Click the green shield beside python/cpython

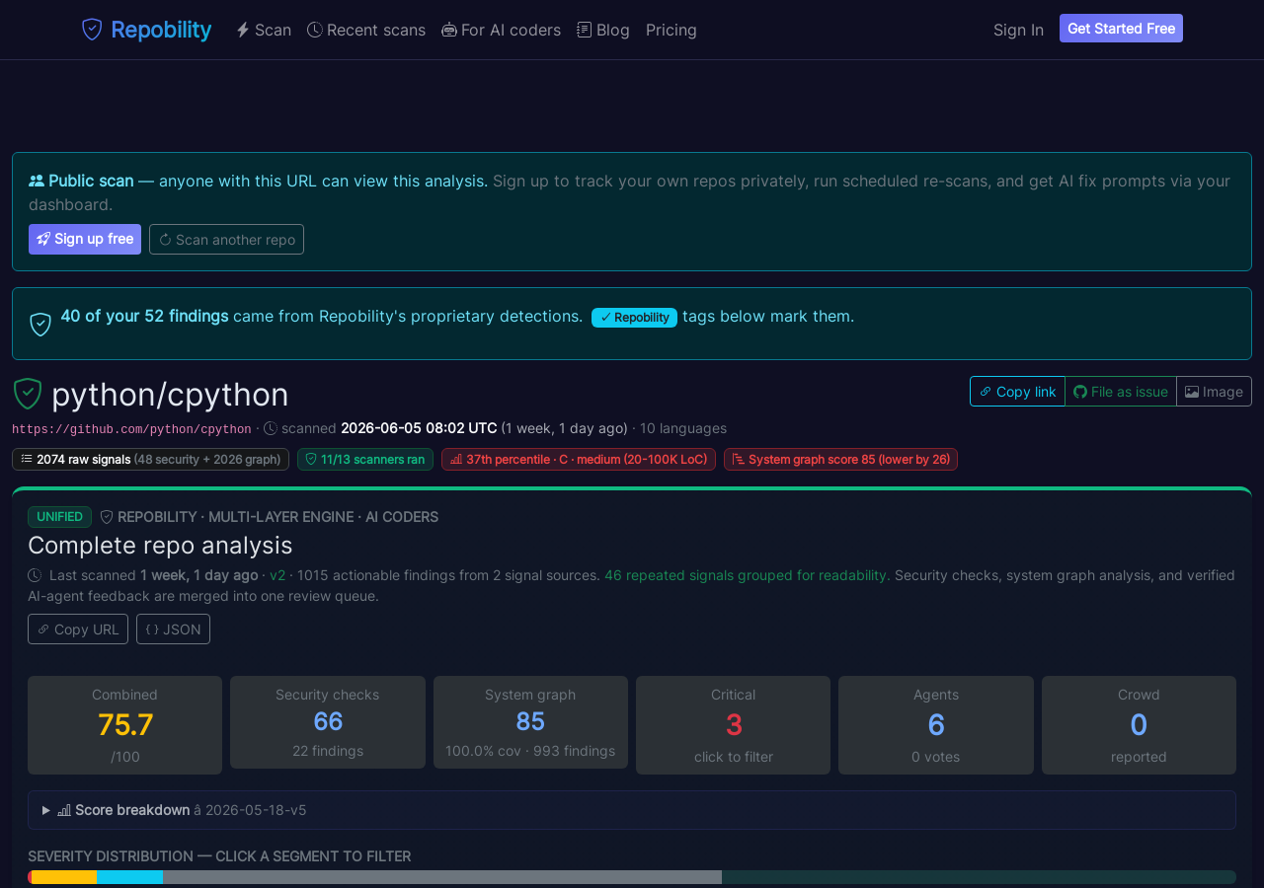[28, 394]
